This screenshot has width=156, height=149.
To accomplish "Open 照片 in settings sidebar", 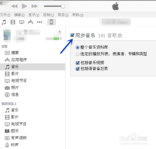I will tap(32, 88).
